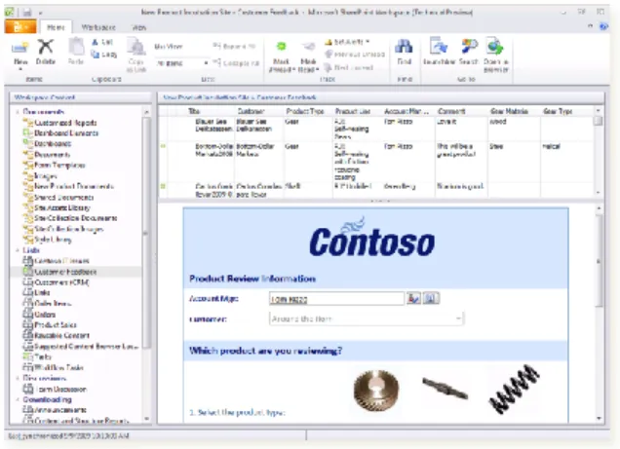Viewport: 620px width, 449px height.
Task: Click the help icon at top right
Action: [x=603, y=26]
